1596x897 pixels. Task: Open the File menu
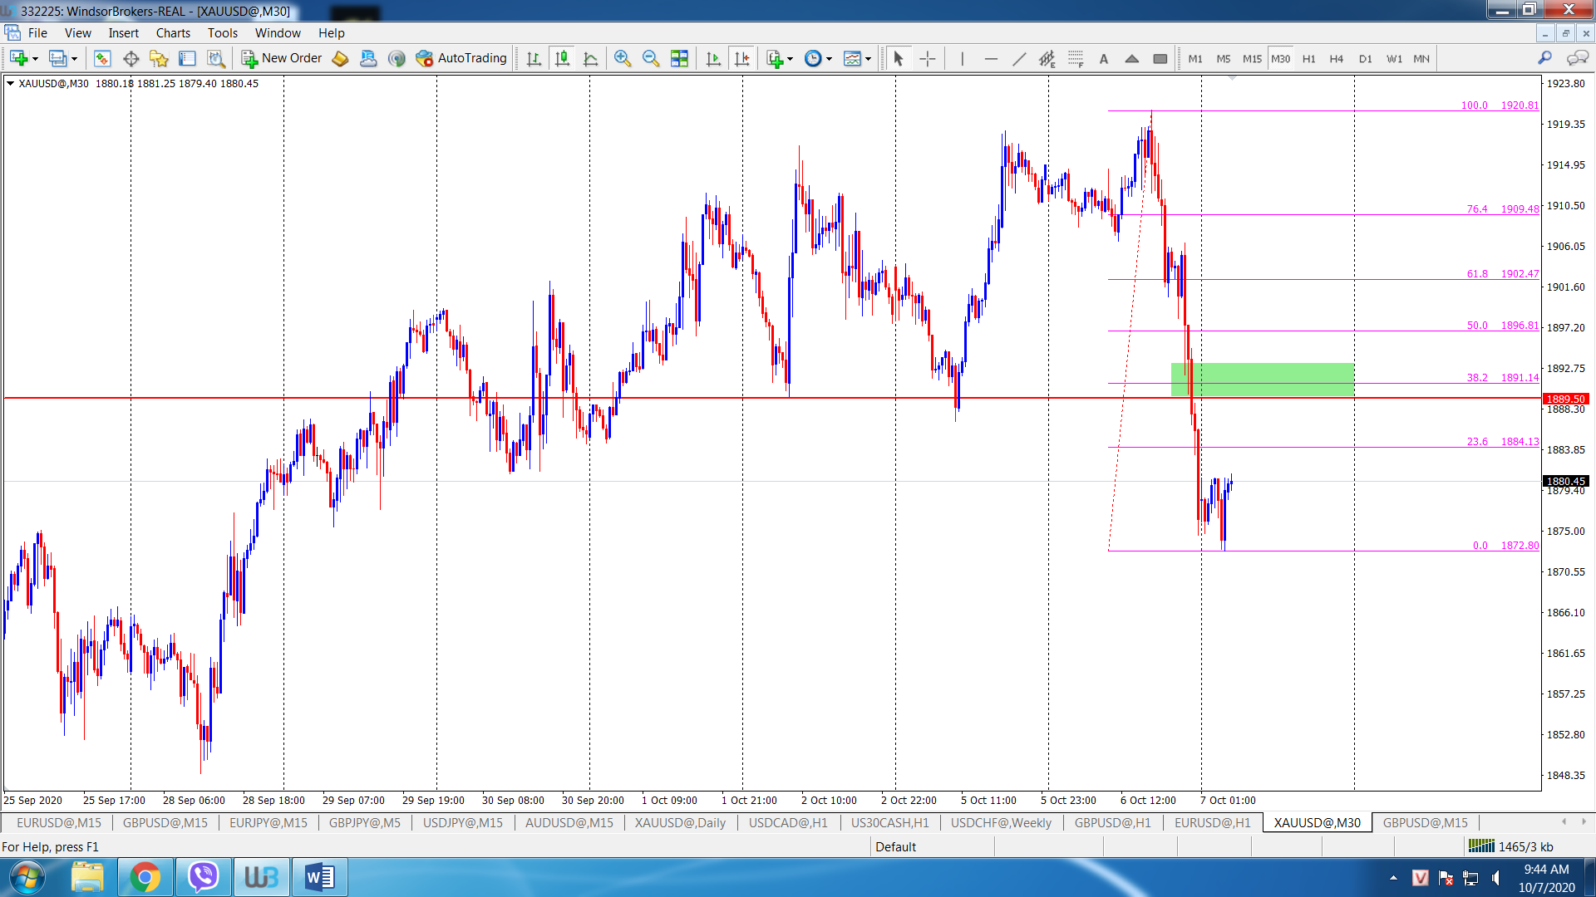tap(37, 33)
